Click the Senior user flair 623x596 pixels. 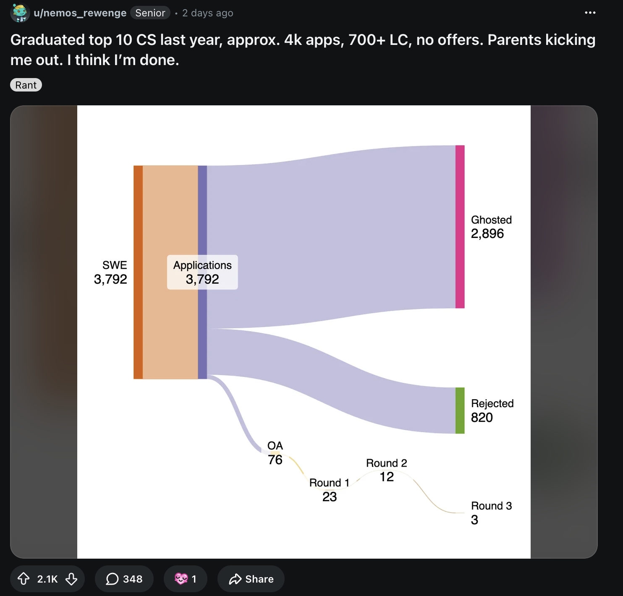[x=150, y=13]
